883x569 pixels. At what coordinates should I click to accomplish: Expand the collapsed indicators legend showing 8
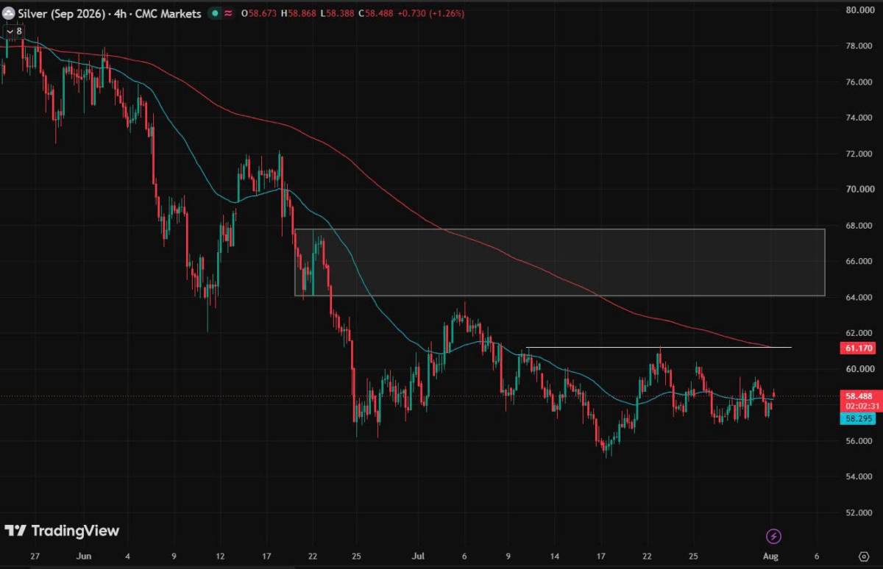pyautogui.click(x=14, y=32)
